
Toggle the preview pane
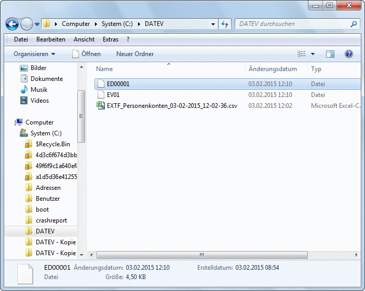(x=330, y=54)
